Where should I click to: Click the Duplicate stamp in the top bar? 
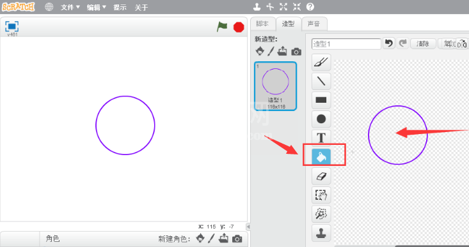257,7
